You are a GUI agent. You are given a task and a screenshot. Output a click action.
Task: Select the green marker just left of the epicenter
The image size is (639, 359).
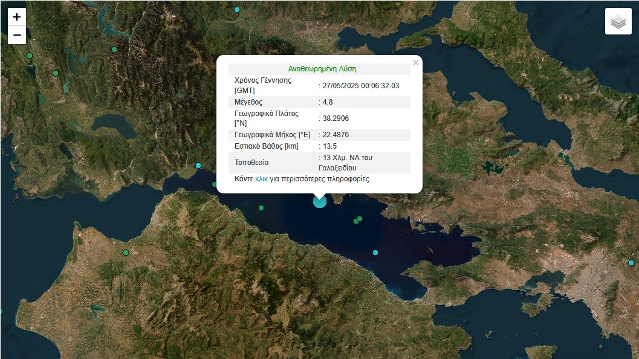pyautogui.click(x=261, y=208)
